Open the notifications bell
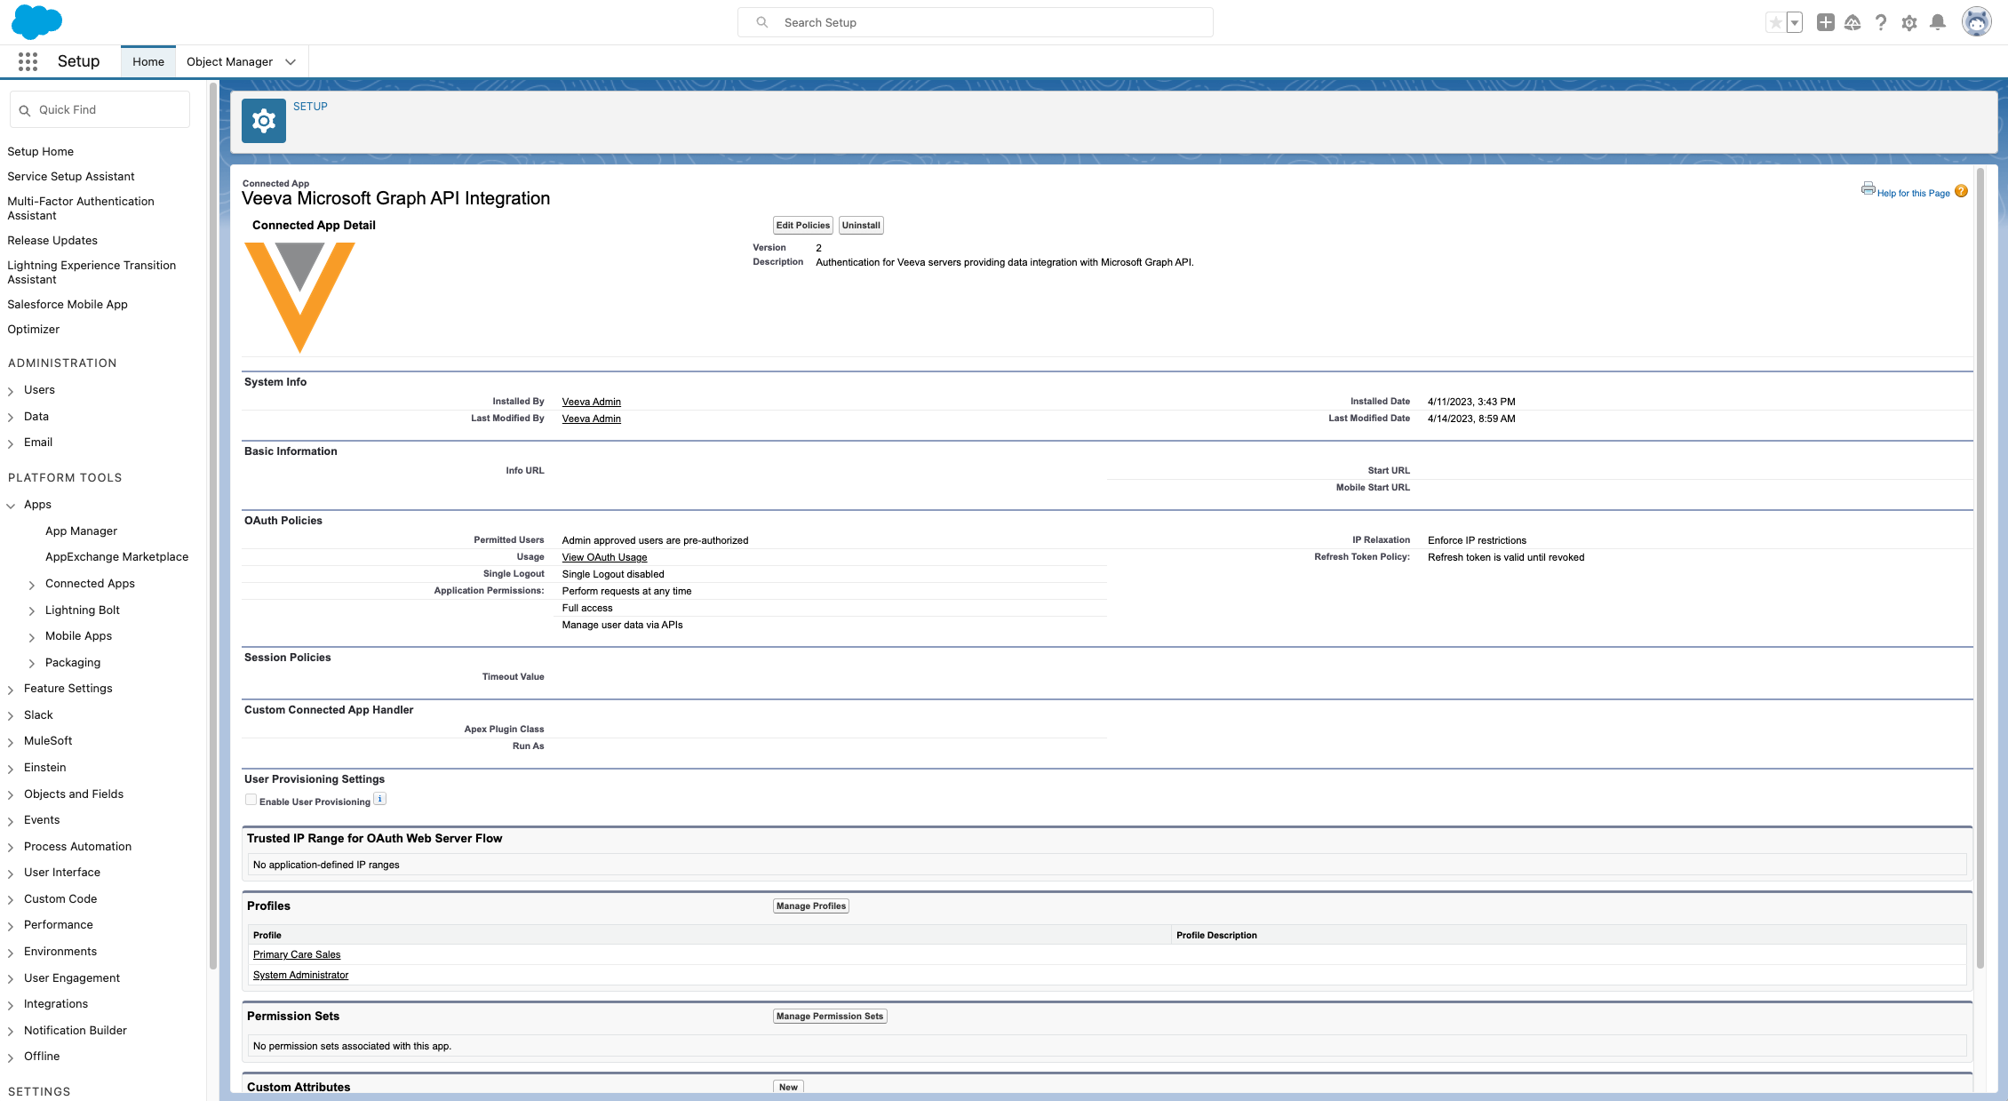This screenshot has height=1101, width=2008. 1938,23
